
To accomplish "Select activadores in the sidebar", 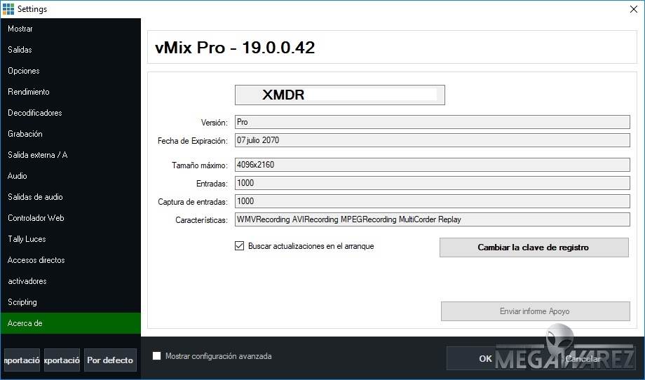I will [70, 281].
